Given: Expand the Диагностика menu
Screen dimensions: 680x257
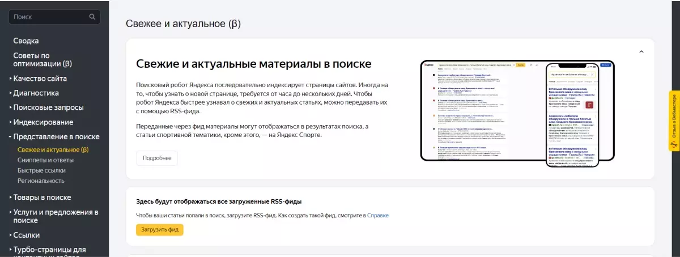Looking at the screenshot, I should click(x=36, y=93).
